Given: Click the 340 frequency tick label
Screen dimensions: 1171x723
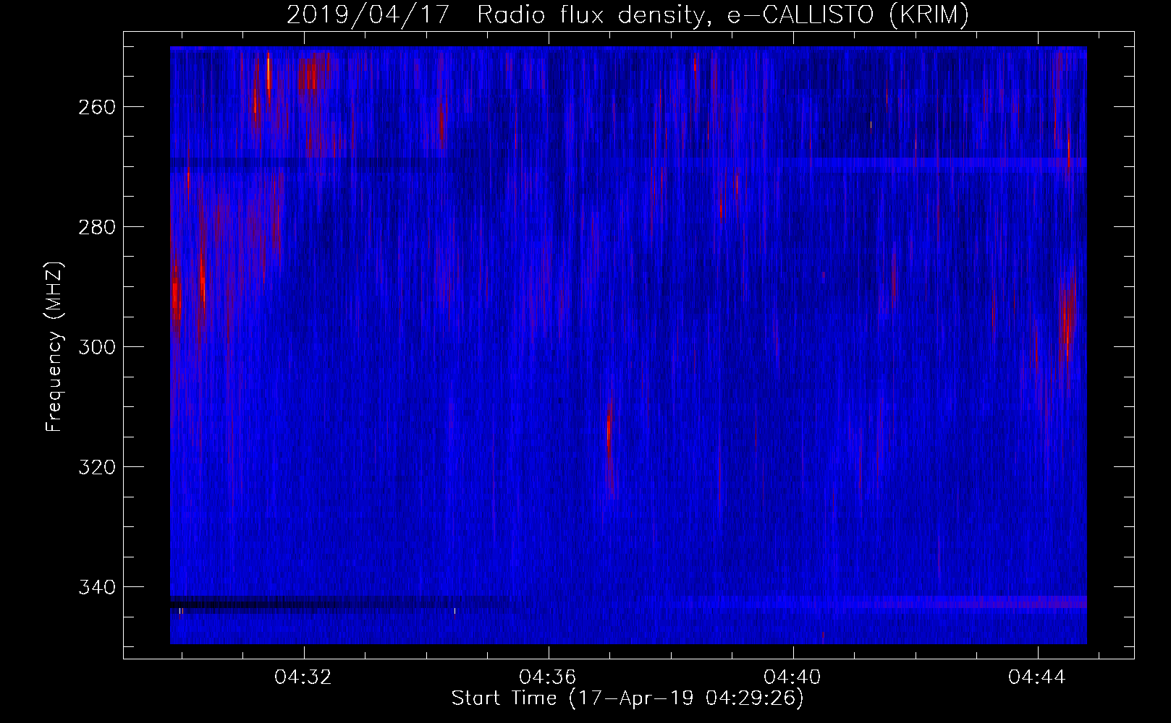Looking at the screenshot, I should [96, 587].
